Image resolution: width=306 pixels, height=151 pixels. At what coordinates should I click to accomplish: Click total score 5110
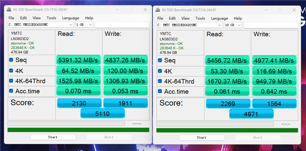pyautogui.click(x=103, y=113)
